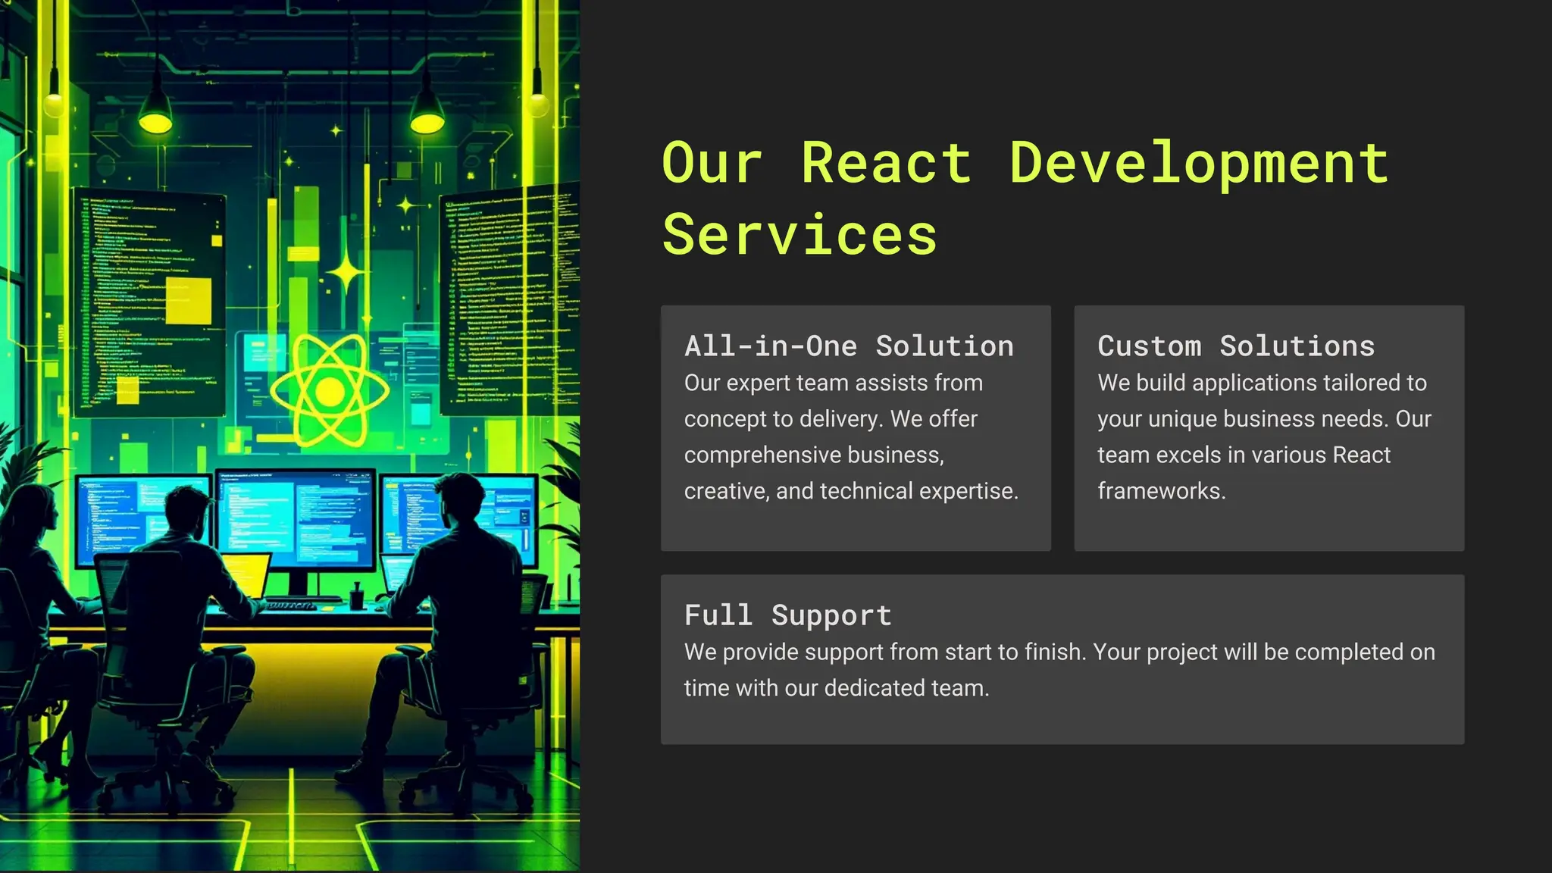Click the React atom logo in illustration
Image resolution: width=1552 pixels, height=873 pixels.
click(x=330, y=391)
